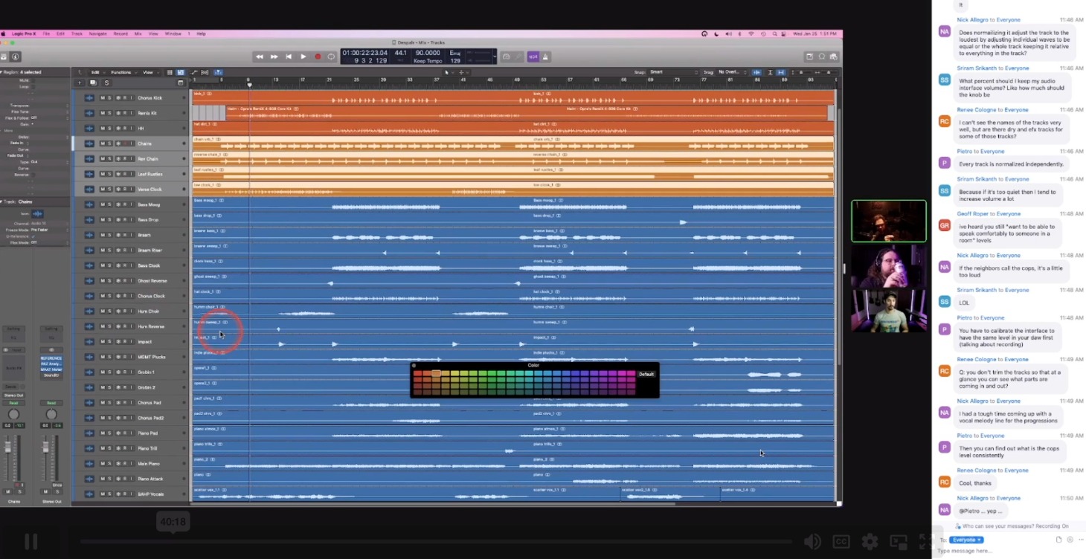Click the Bass Moog track audio icon
The width and height of the screenshot is (1086, 559).
[89, 204]
